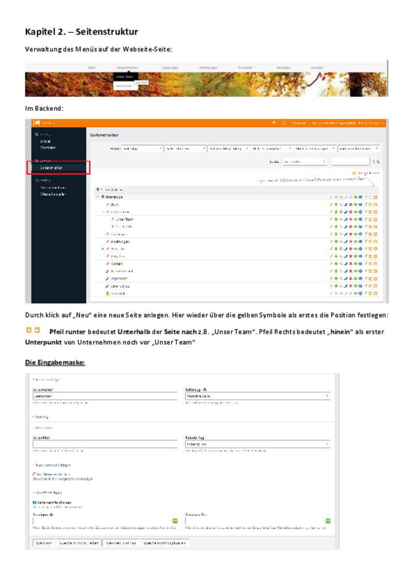This screenshot has height=586, width=414.
Task: Toggle visibility eye for Anleitungen page
Action: (356, 241)
